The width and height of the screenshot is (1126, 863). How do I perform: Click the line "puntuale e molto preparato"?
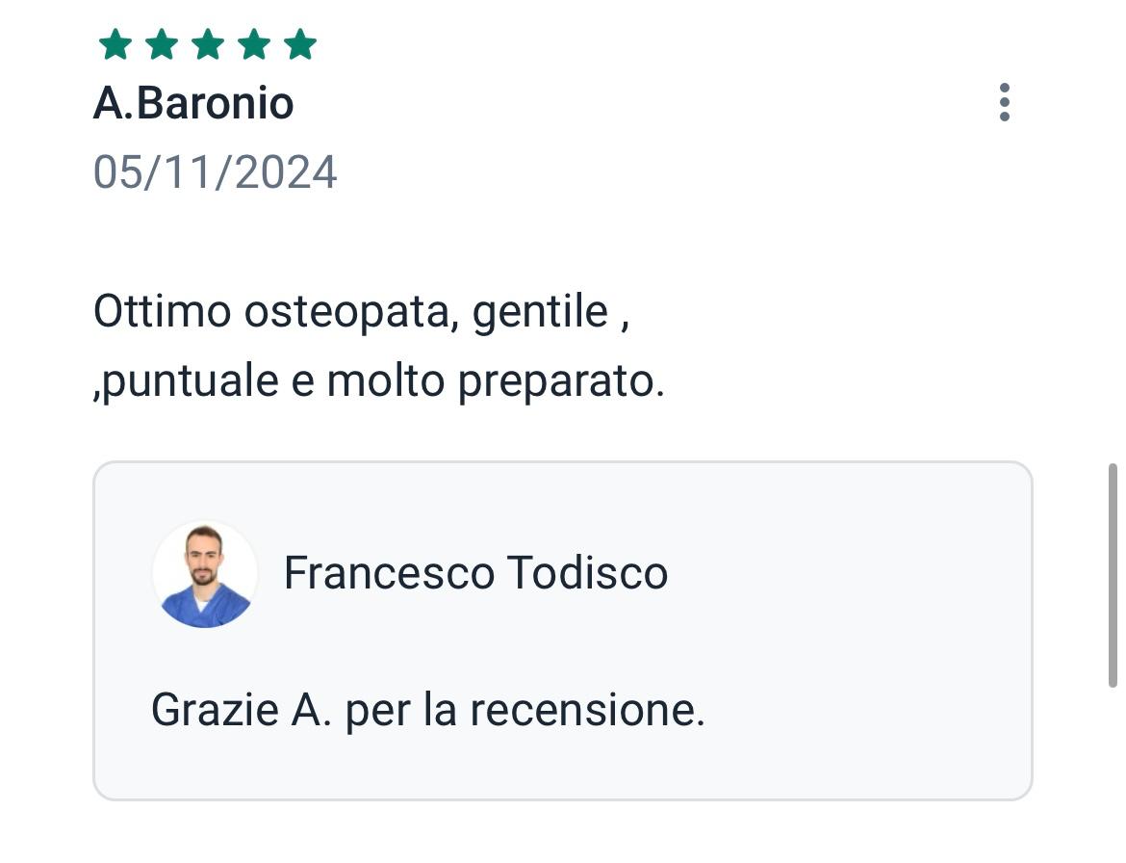(x=379, y=381)
